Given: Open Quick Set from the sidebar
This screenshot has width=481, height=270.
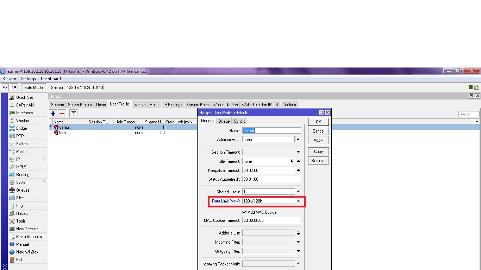Looking at the screenshot, I should pyautogui.click(x=24, y=97).
